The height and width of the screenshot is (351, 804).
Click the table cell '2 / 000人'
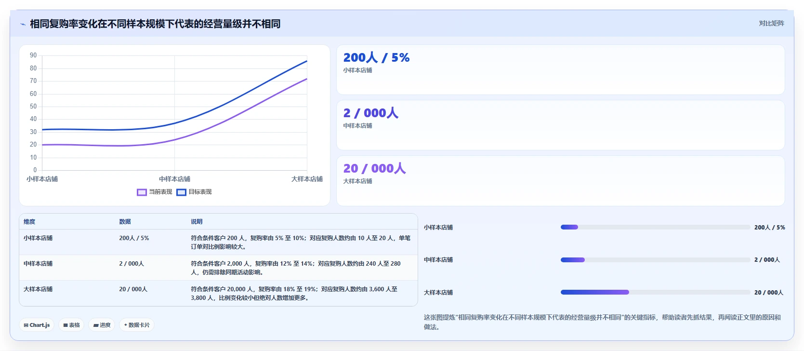pyautogui.click(x=132, y=264)
